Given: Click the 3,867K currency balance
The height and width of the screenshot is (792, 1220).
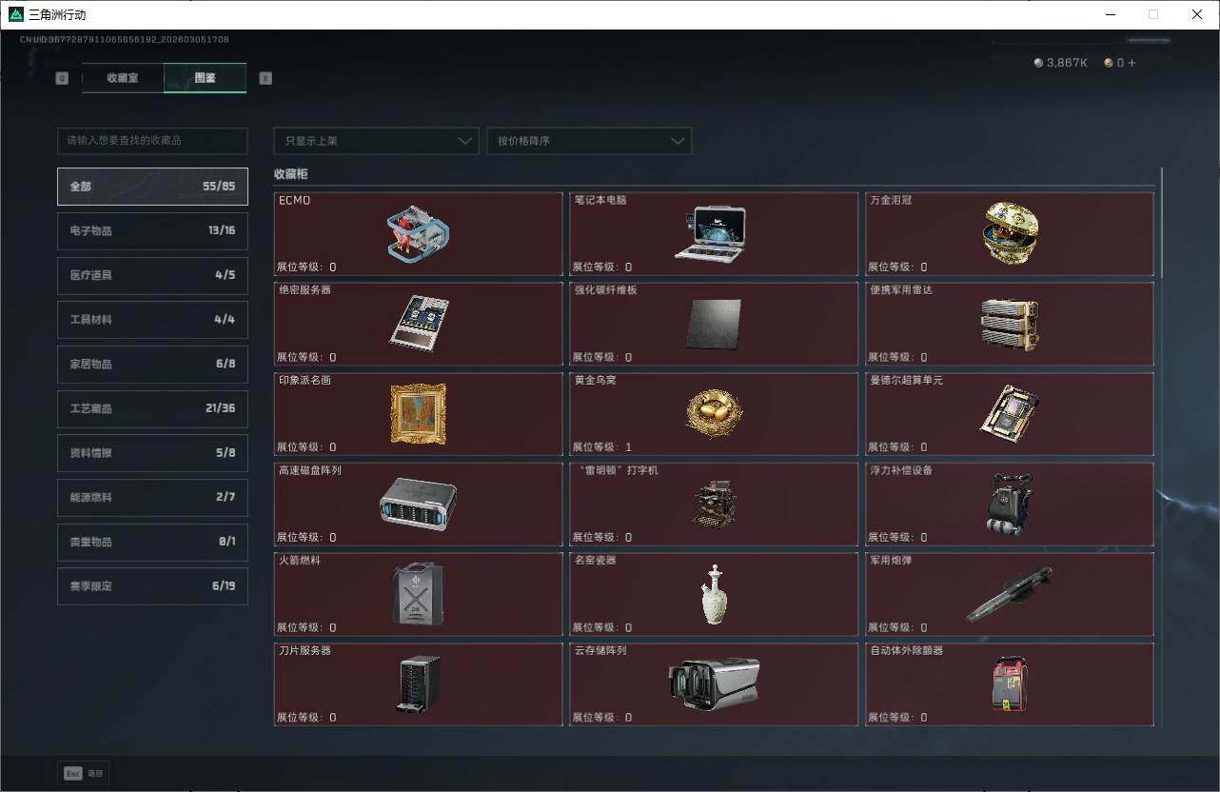Looking at the screenshot, I should click(x=1067, y=63).
